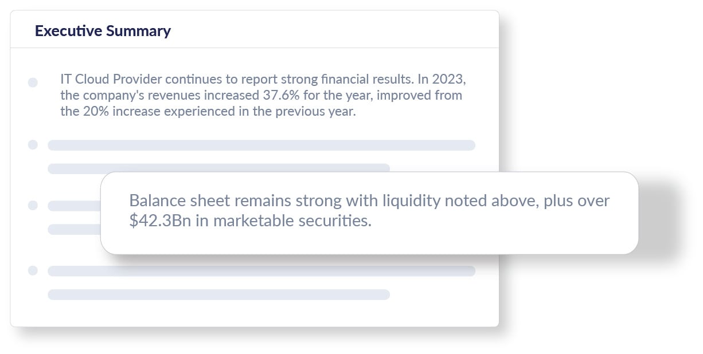The image size is (703, 354).
Task: Select the second bullet dot in the summary
Action: (x=33, y=145)
